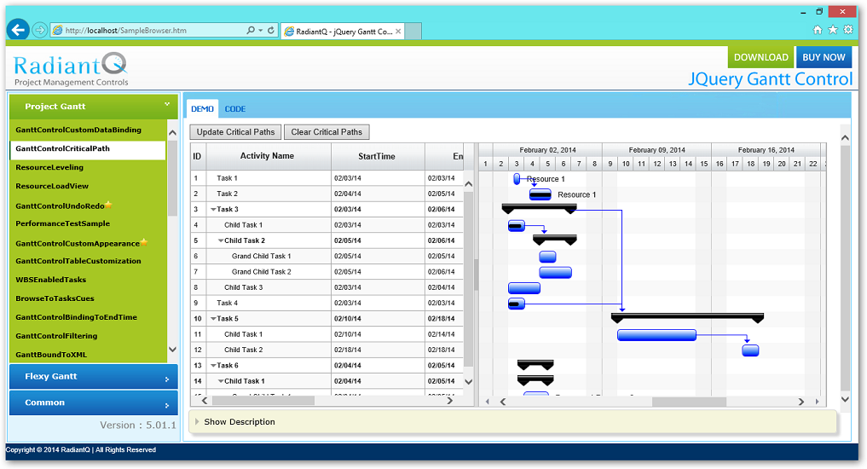
Task: Click the RadiantQ logo
Action: 71,69
